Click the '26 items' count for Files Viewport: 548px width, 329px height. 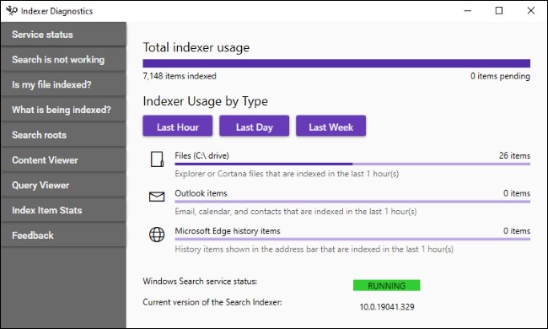coord(514,155)
